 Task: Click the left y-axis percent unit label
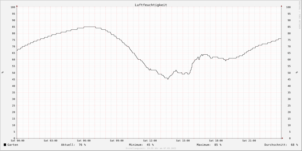(x=3, y=72)
